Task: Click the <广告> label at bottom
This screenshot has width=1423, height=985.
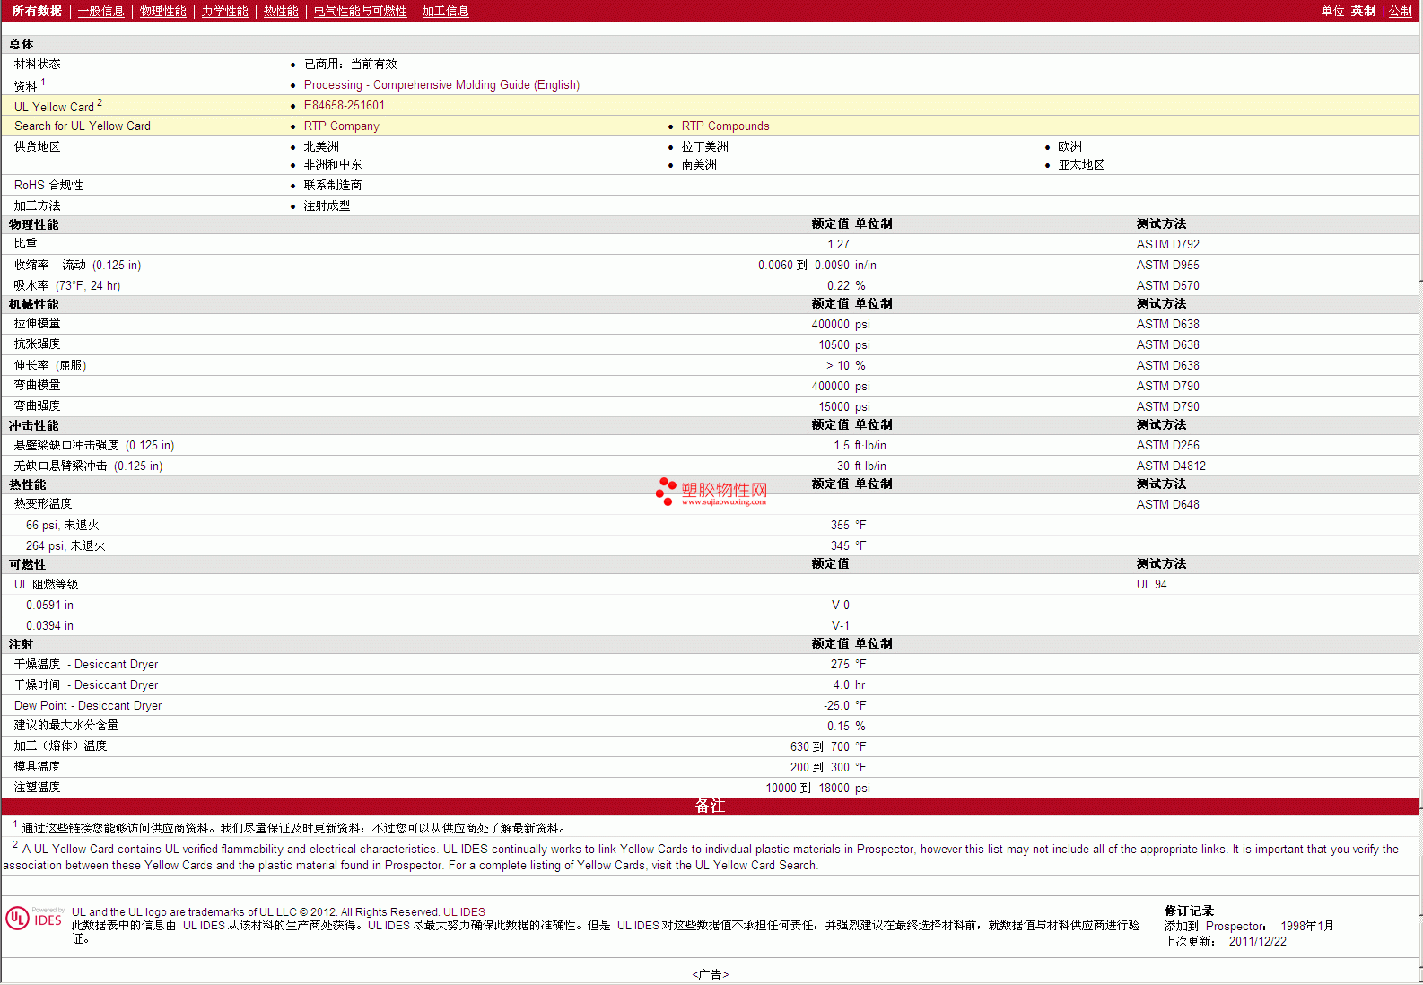Action: coord(711,974)
